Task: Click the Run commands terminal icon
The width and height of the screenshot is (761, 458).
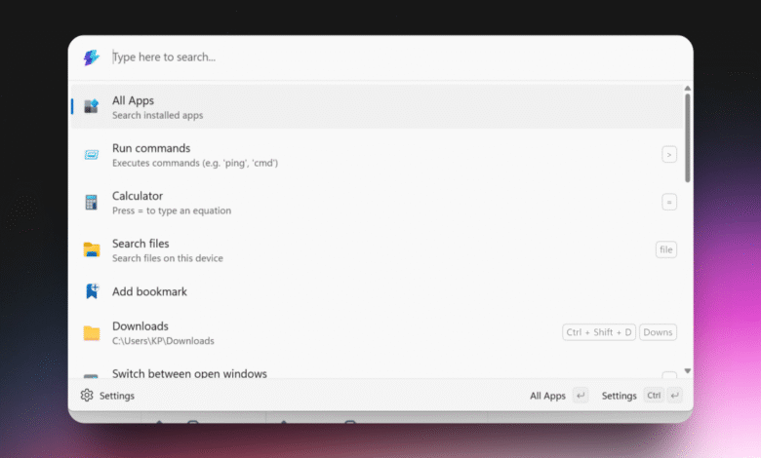Action: [x=92, y=155]
